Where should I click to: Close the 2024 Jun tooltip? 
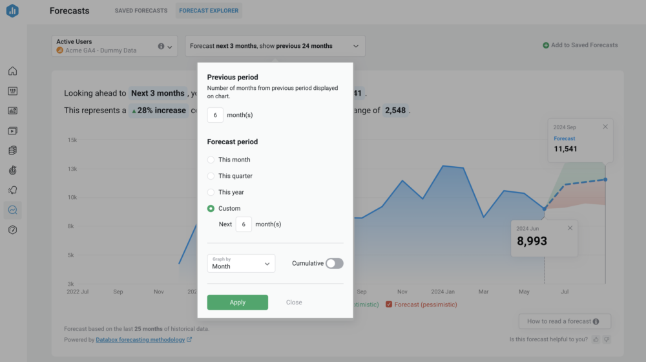point(570,228)
